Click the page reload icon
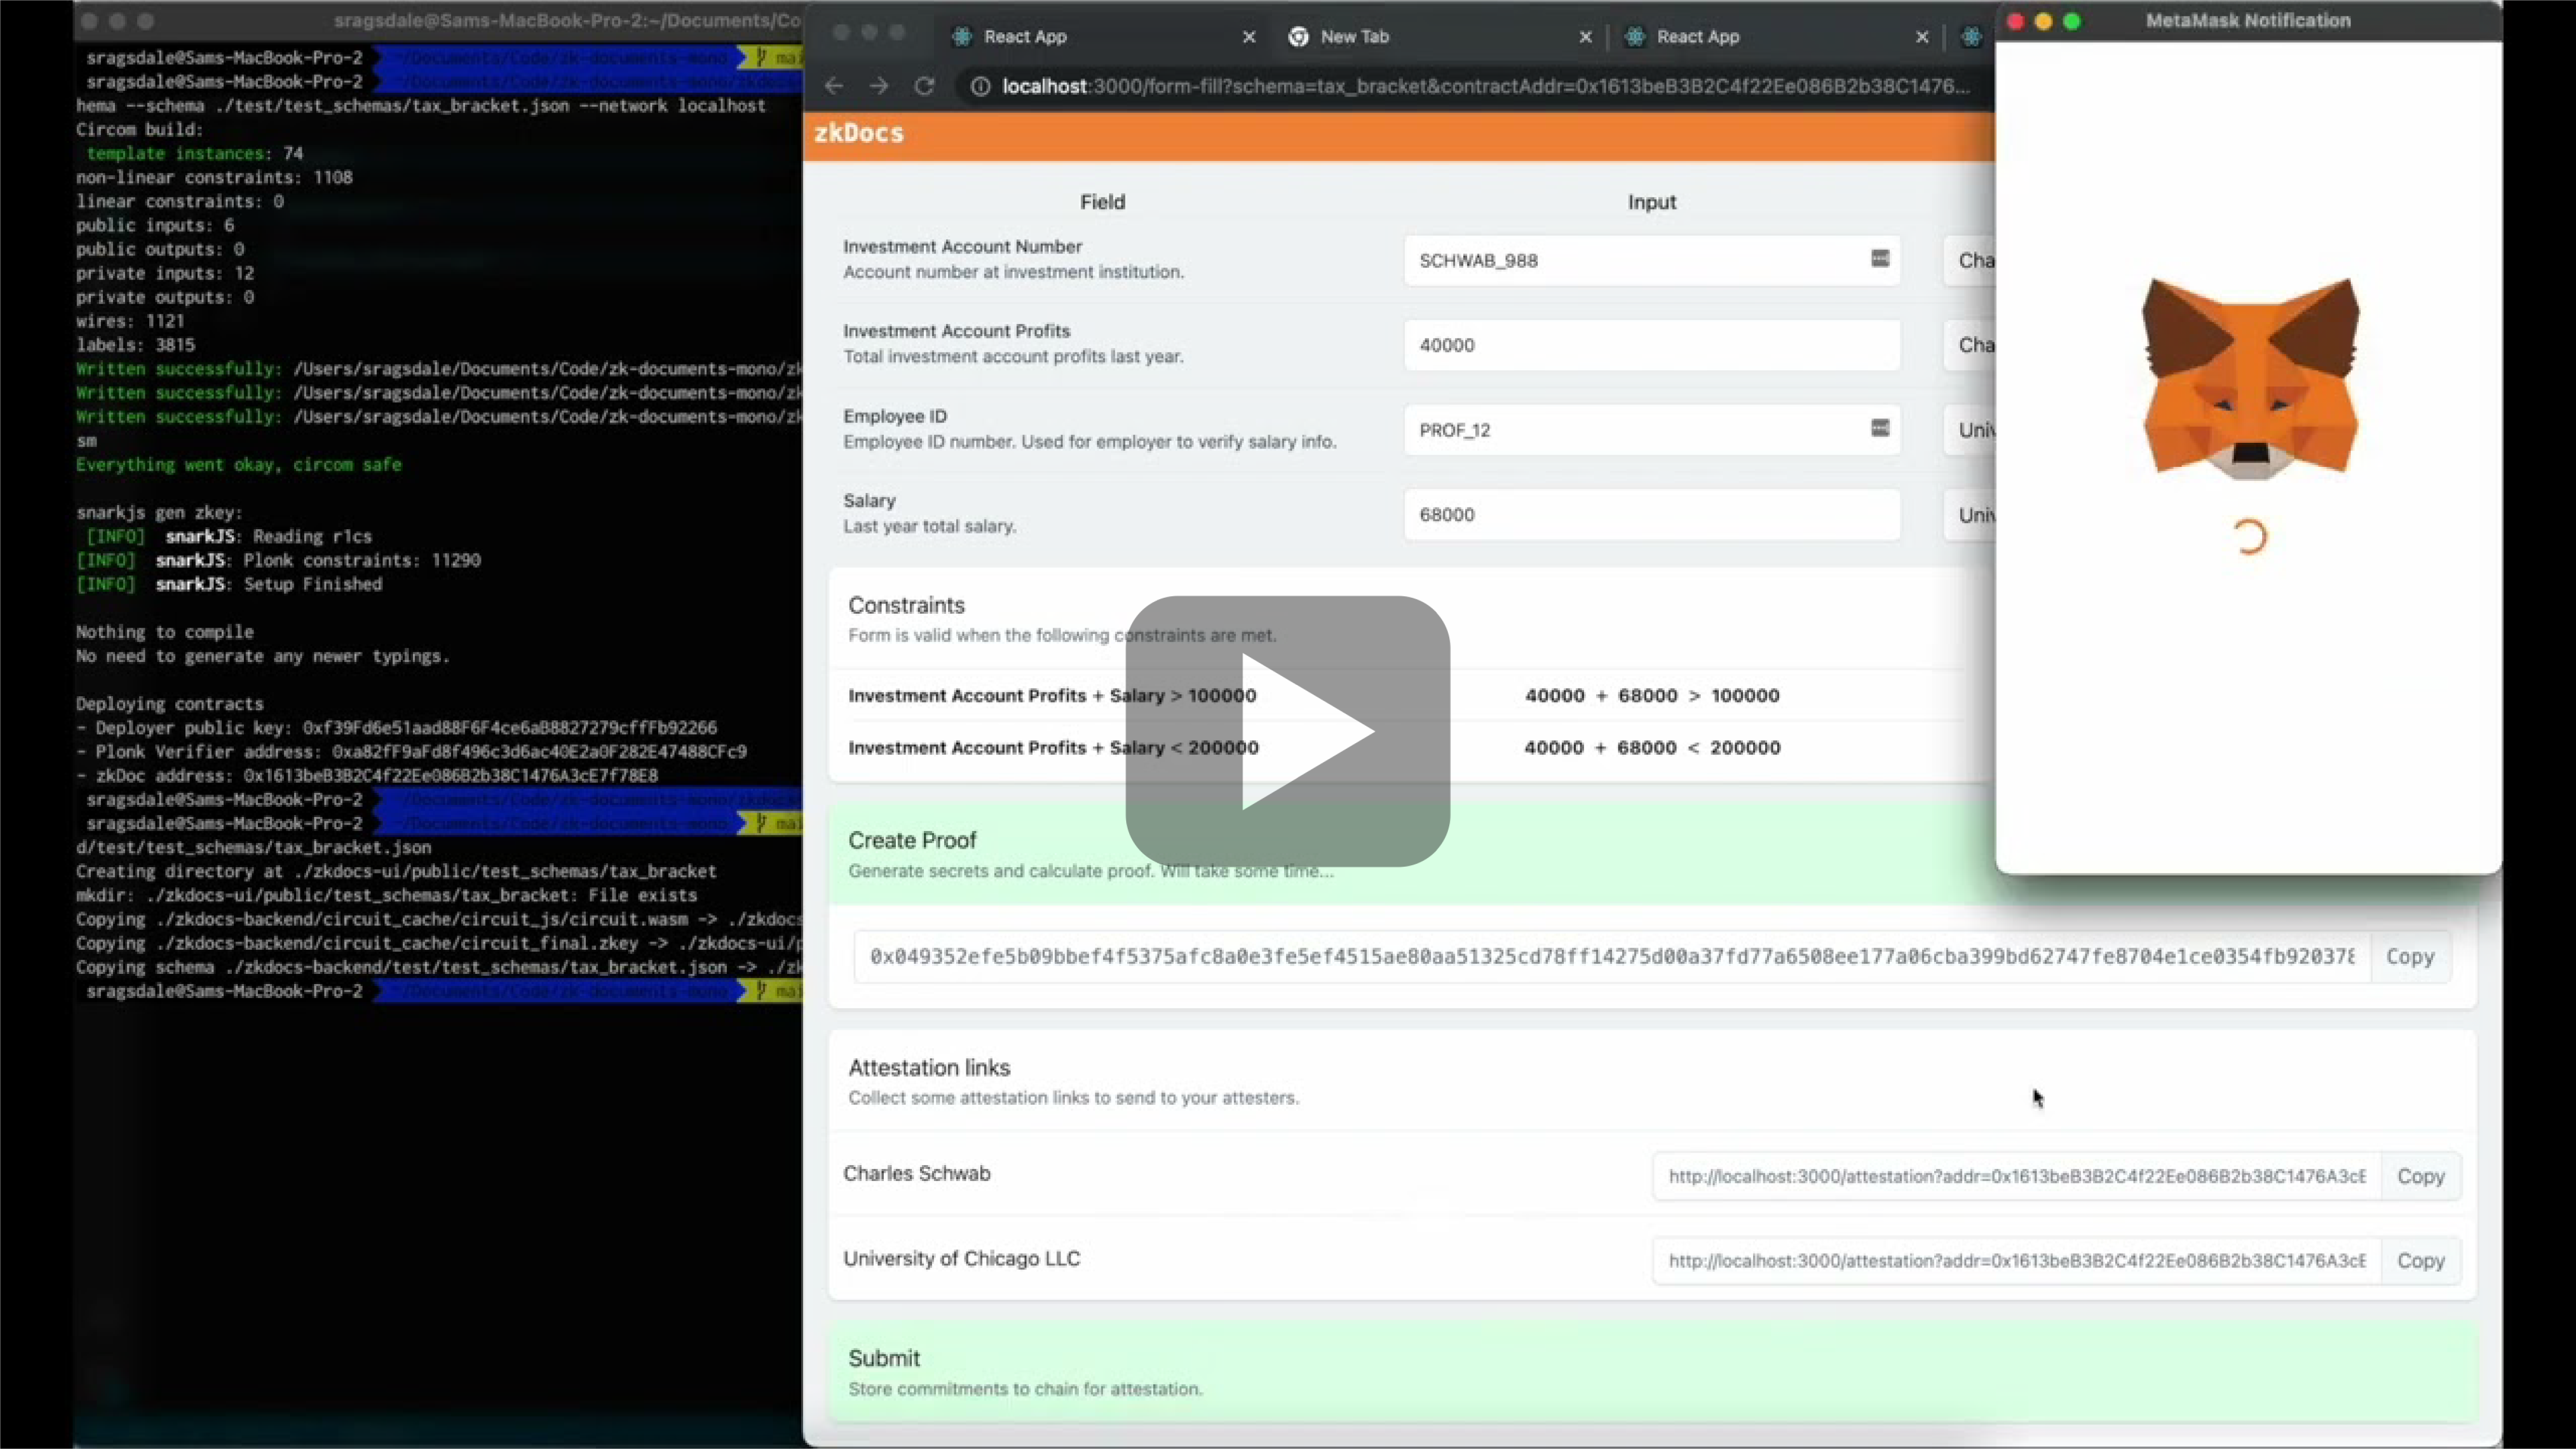This screenshot has width=2576, height=1449. 924,87
